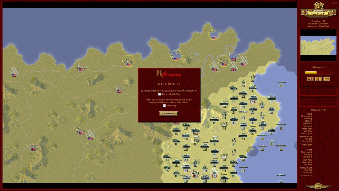Click the Prestige: 128 readout
The width and height of the screenshot is (339, 191).
(318, 21)
